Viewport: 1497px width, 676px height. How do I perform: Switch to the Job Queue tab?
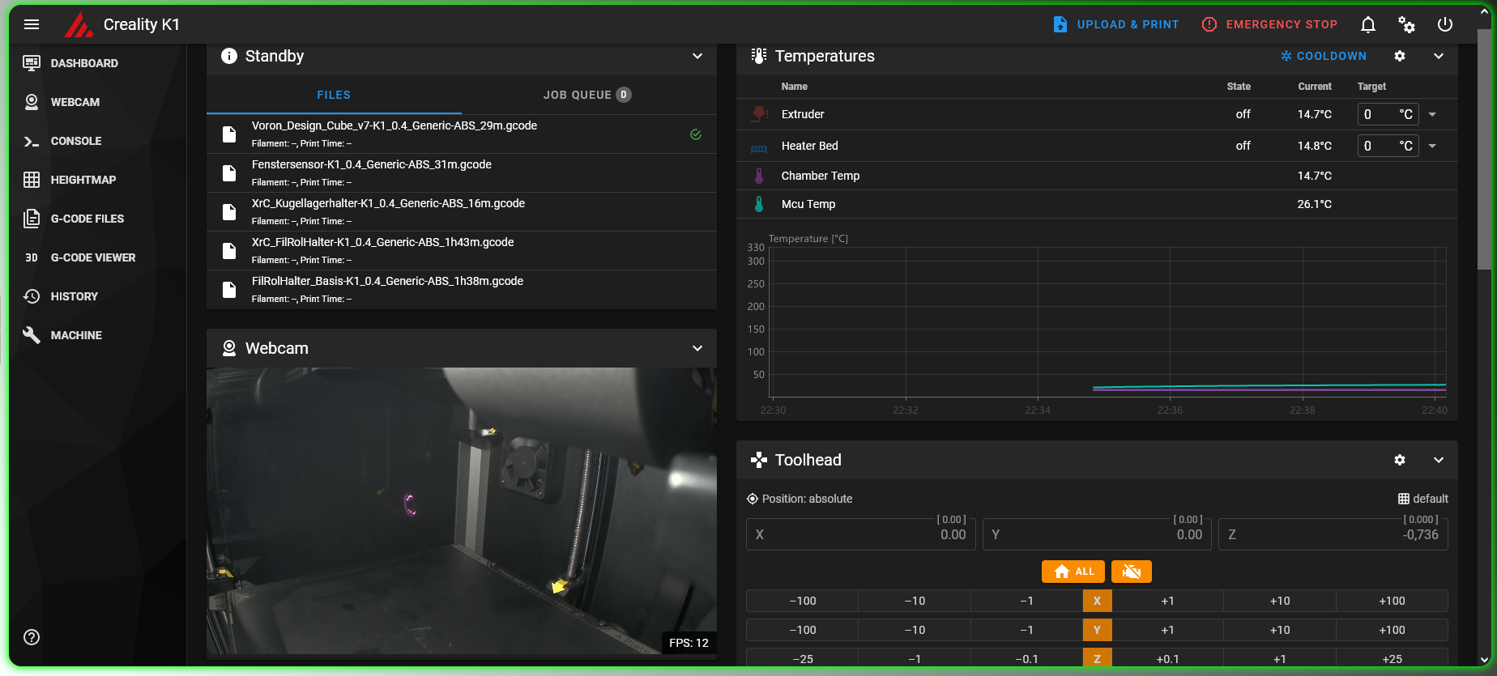pos(588,95)
